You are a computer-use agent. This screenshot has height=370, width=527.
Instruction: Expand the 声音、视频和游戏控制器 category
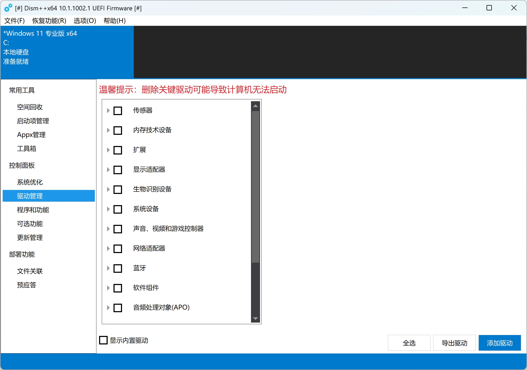tap(108, 229)
